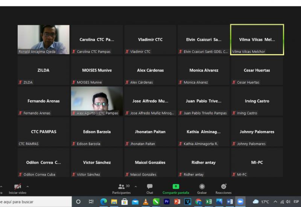The image size is (301, 207).
Task: Open Adobe Premiere Pro from taskbar
Action: click(x=167, y=202)
